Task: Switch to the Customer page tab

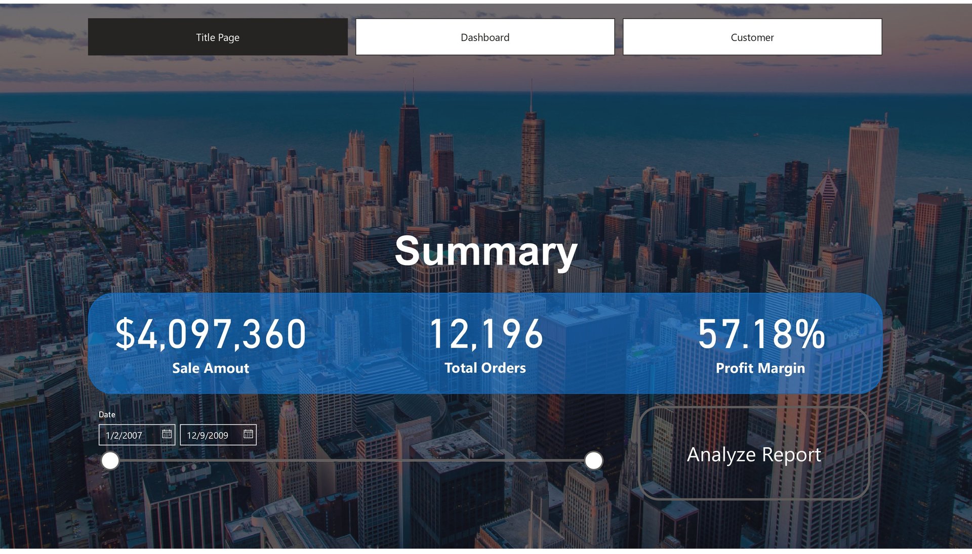Action: click(752, 37)
